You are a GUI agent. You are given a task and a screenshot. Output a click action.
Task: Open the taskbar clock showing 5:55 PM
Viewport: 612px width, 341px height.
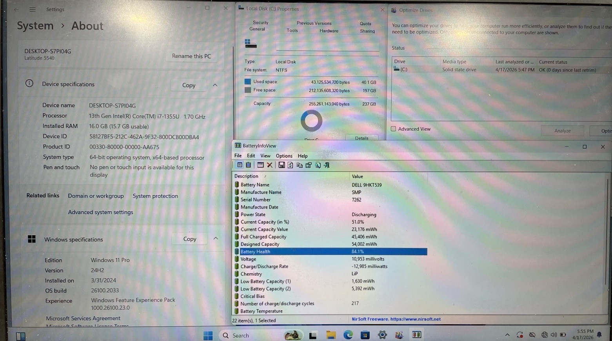[583, 334]
